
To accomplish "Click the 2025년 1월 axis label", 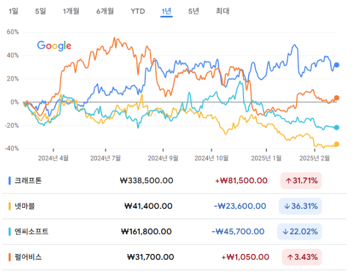I will (266, 158).
